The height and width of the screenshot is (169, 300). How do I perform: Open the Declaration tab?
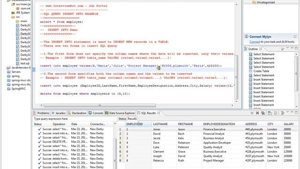click(77, 113)
